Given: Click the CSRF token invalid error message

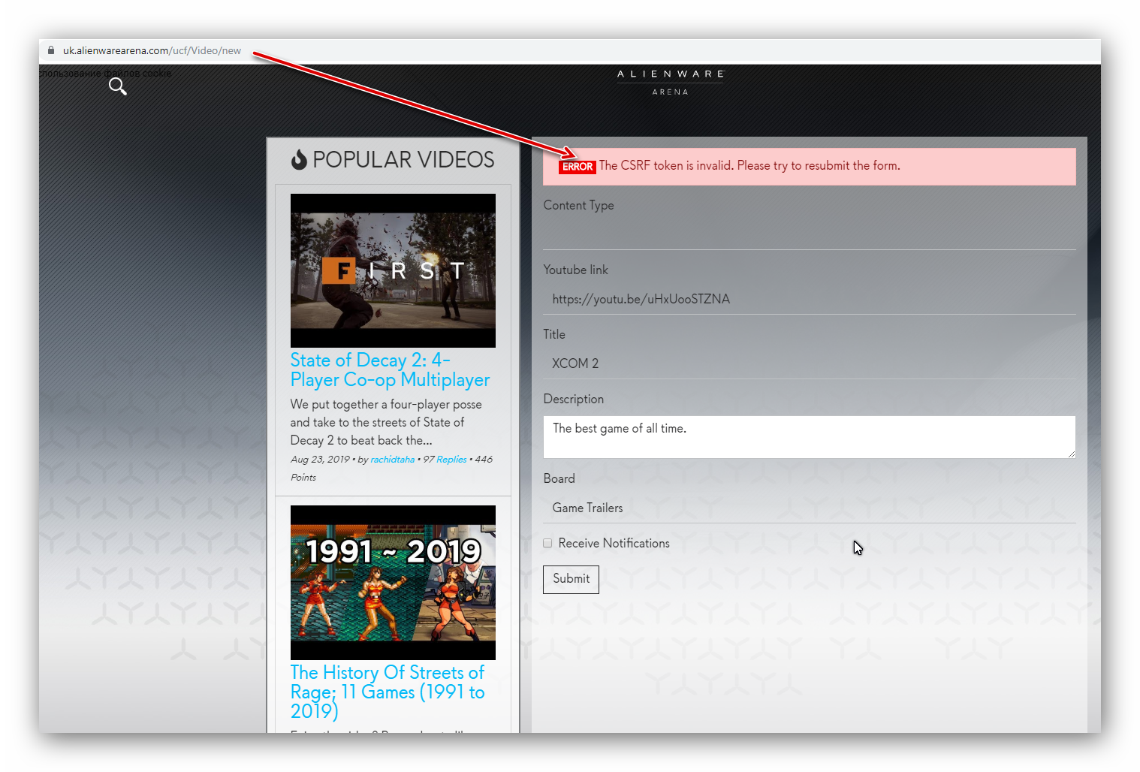Looking at the screenshot, I should pyautogui.click(x=749, y=166).
